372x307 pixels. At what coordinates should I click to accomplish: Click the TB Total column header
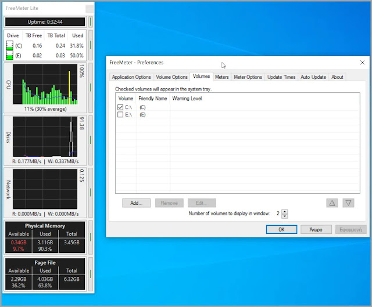coord(56,35)
